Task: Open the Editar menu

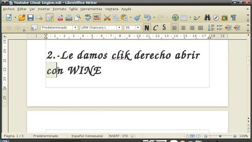Action: (x=22, y=9)
